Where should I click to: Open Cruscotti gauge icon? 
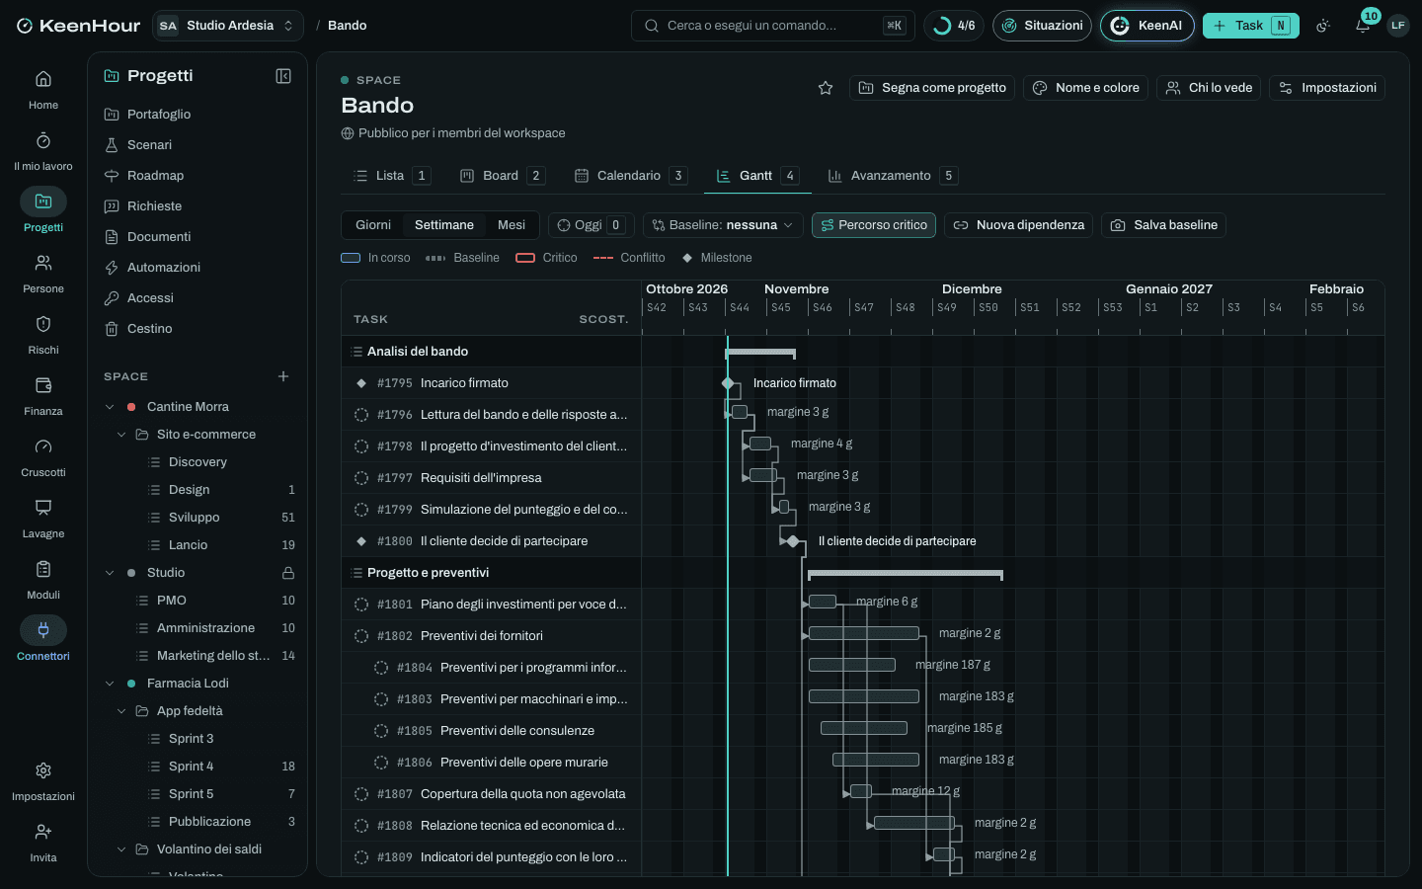(x=43, y=456)
